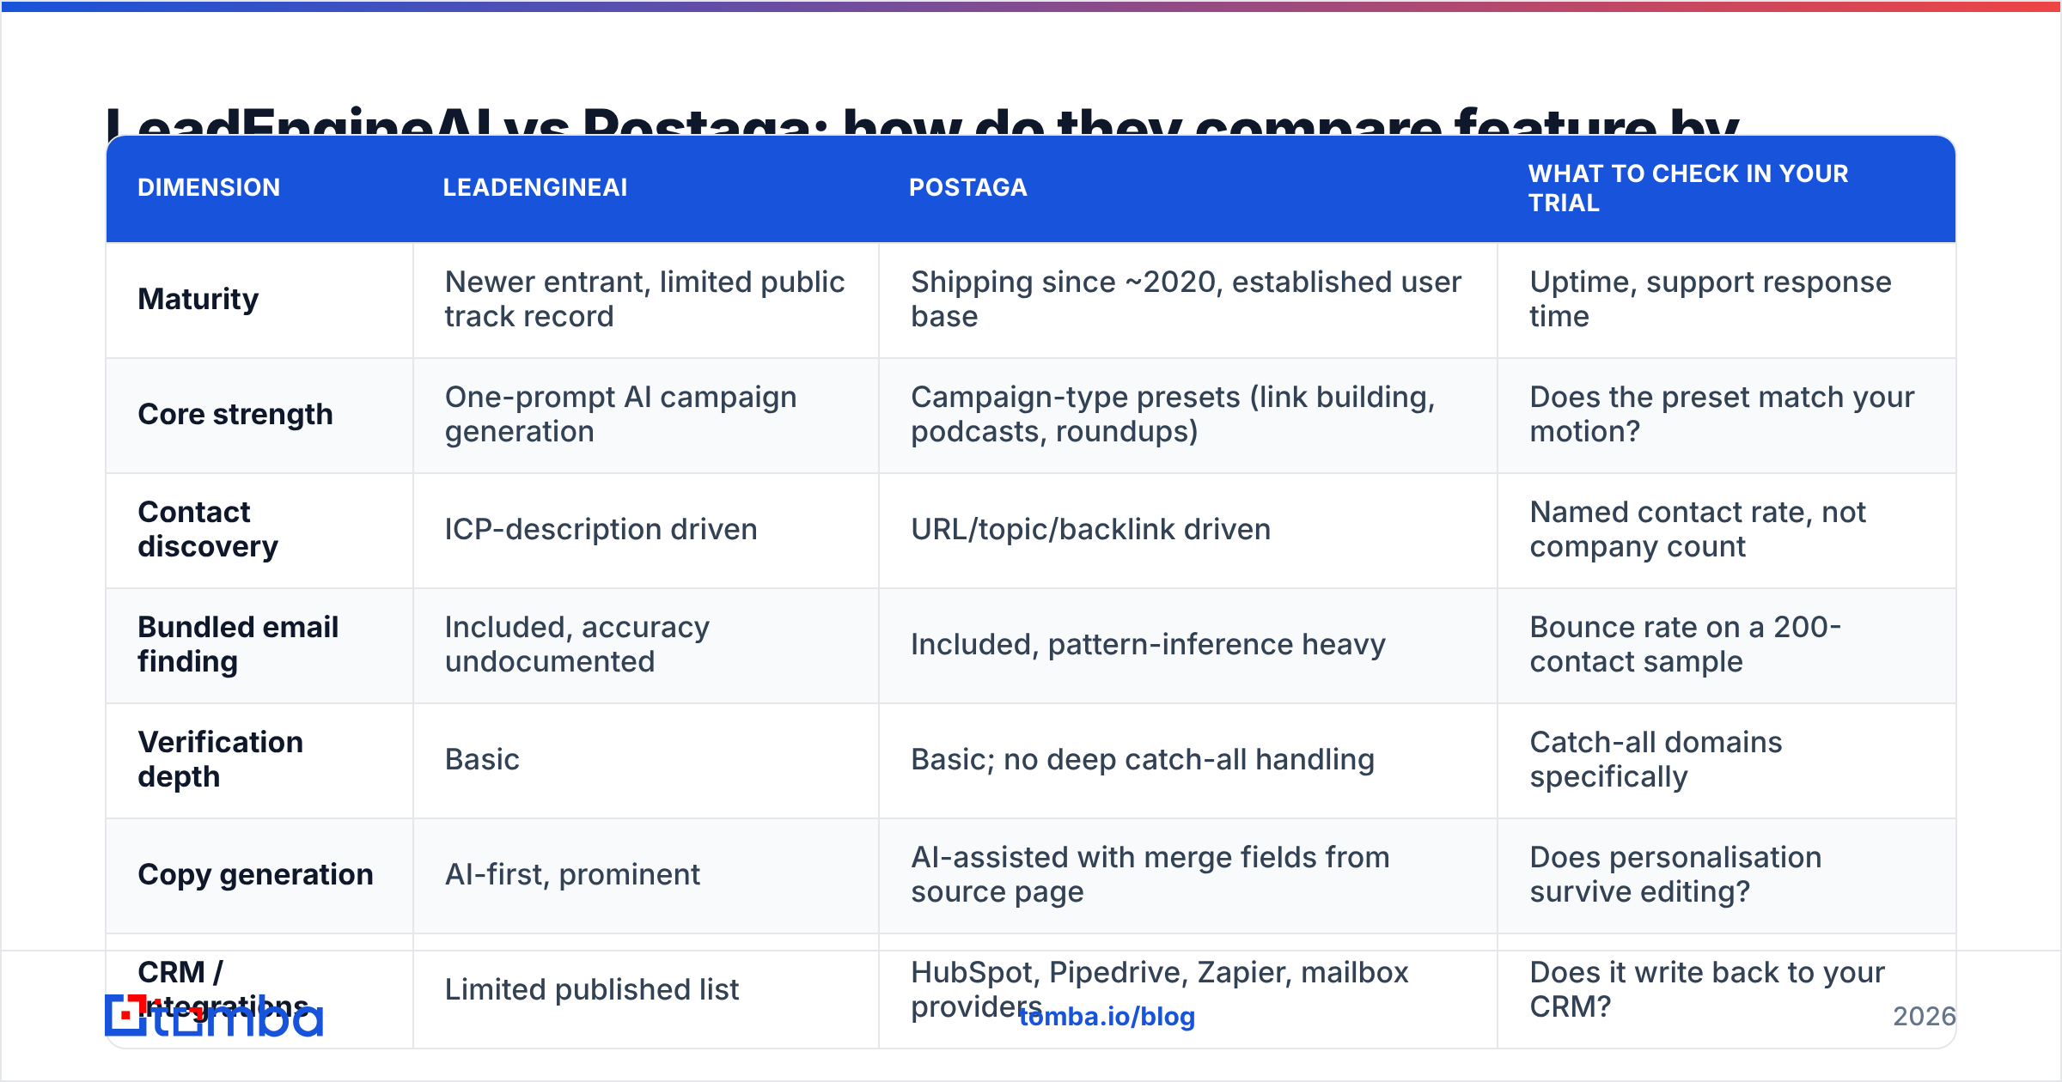This screenshot has height=1082, width=2062.
Task: Click 'Newer entrant, limited public track record' cell
Action: click(x=645, y=299)
